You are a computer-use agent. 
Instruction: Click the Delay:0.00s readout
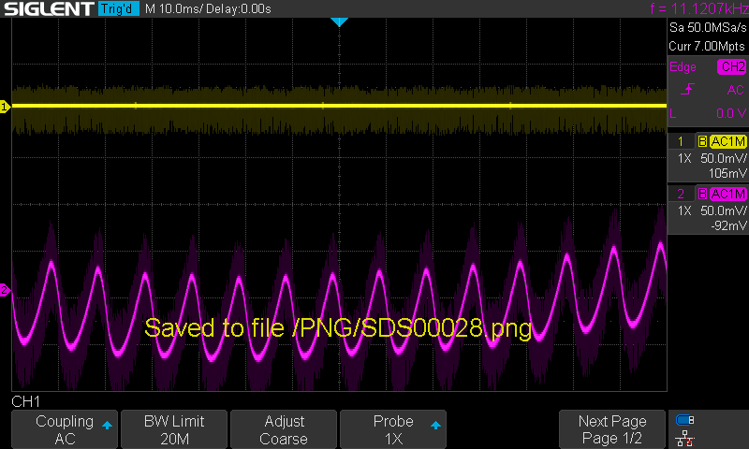pos(239,8)
